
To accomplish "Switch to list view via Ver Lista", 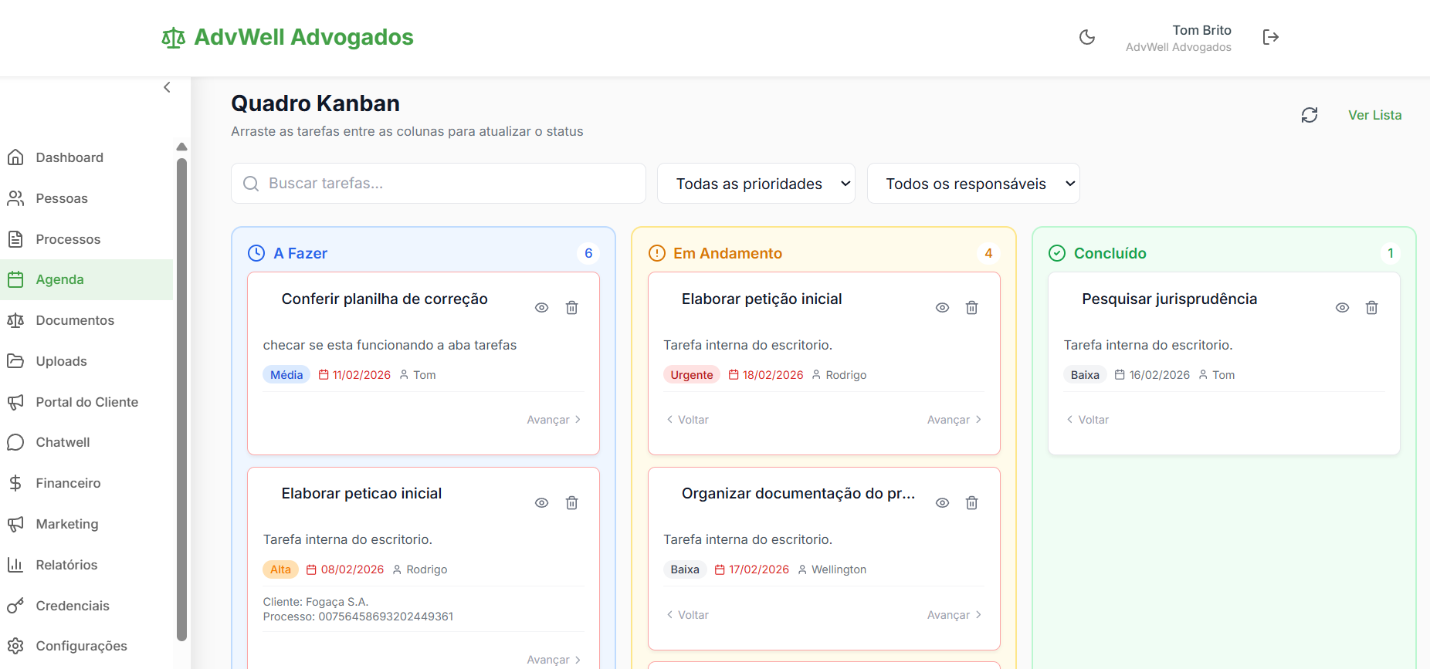I will click(x=1375, y=115).
